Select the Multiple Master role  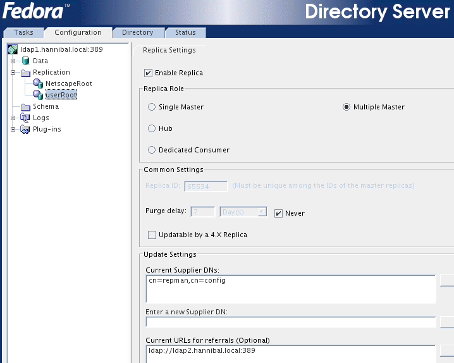tap(347, 107)
